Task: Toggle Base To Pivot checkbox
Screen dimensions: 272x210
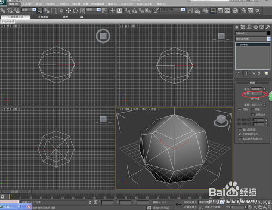Action: (240, 129)
